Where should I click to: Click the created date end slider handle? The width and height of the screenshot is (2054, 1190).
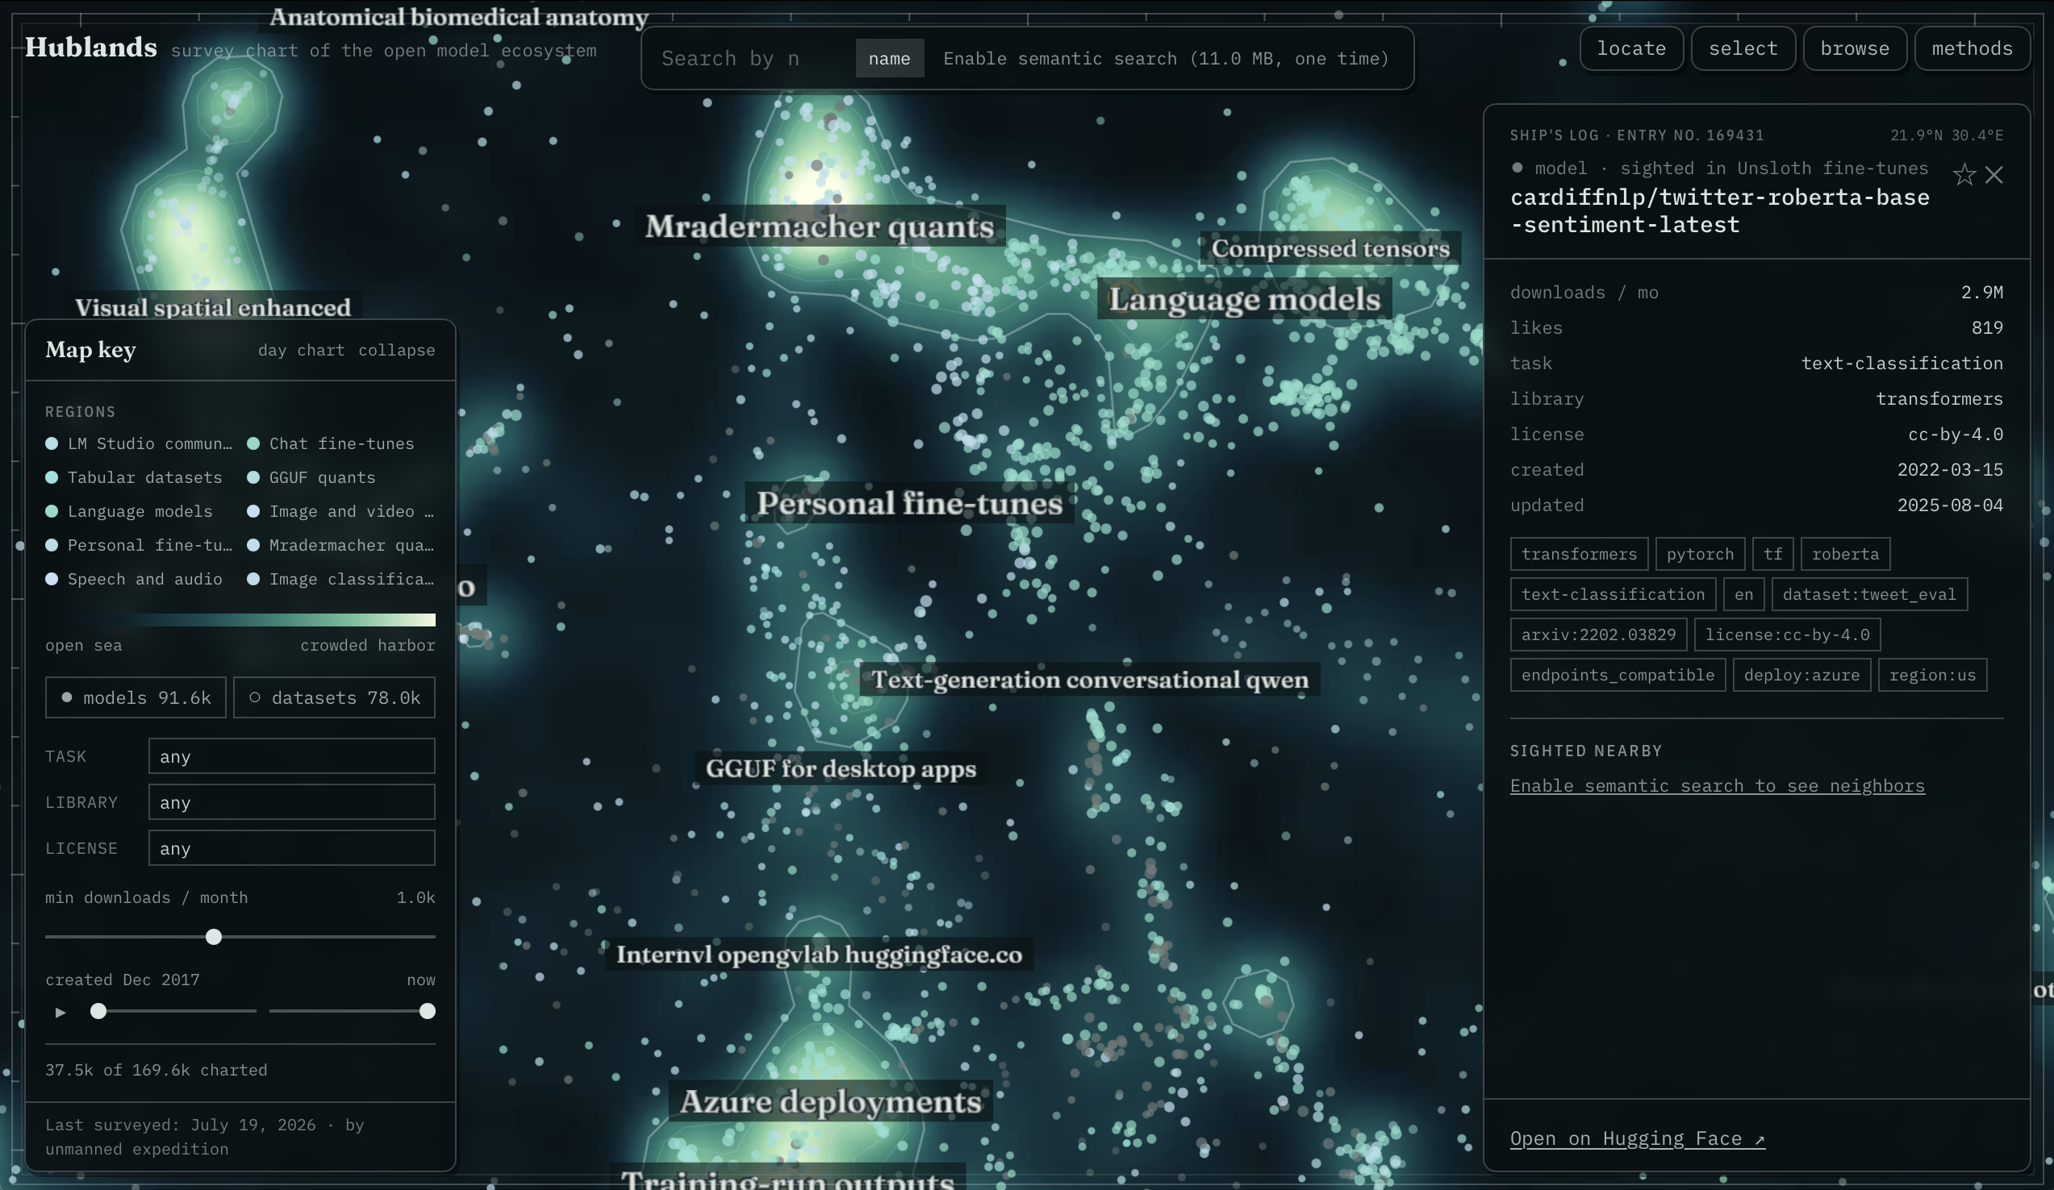[x=427, y=1011]
